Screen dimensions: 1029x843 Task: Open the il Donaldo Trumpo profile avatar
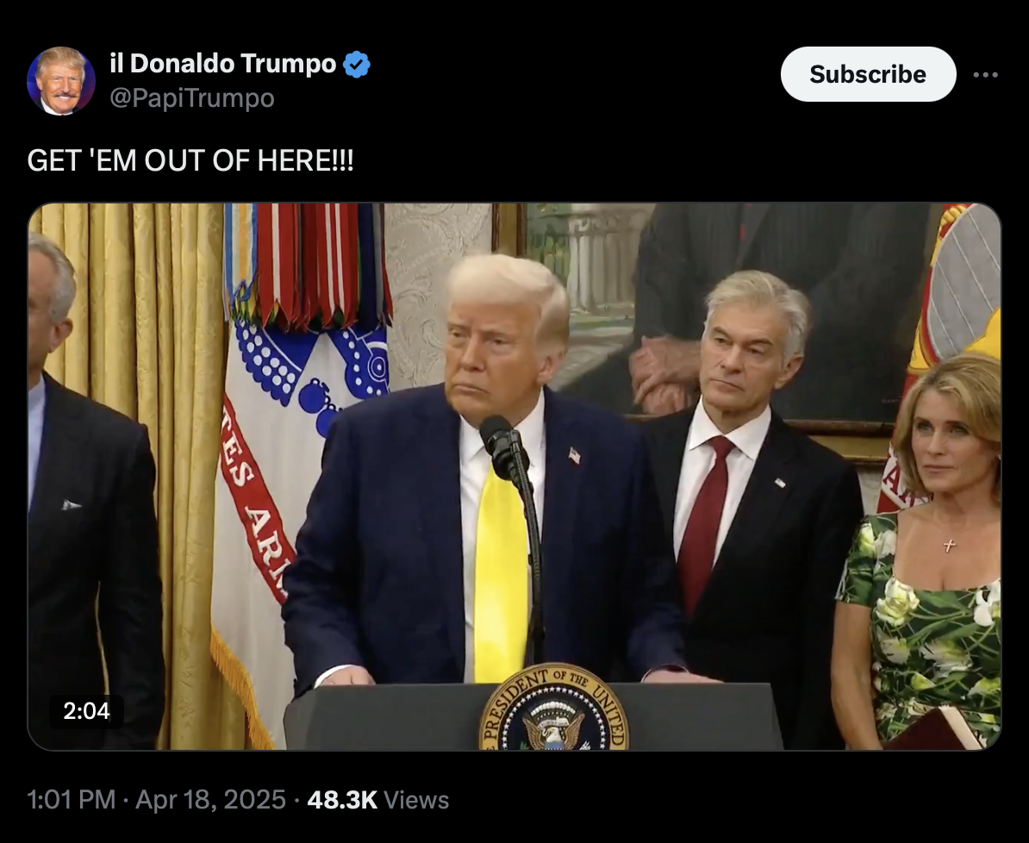click(x=61, y=81)
